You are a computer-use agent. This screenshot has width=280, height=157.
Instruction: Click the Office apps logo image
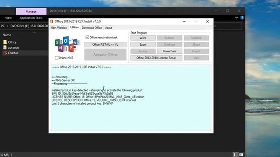pyautogui.click(x=67, y=44)
